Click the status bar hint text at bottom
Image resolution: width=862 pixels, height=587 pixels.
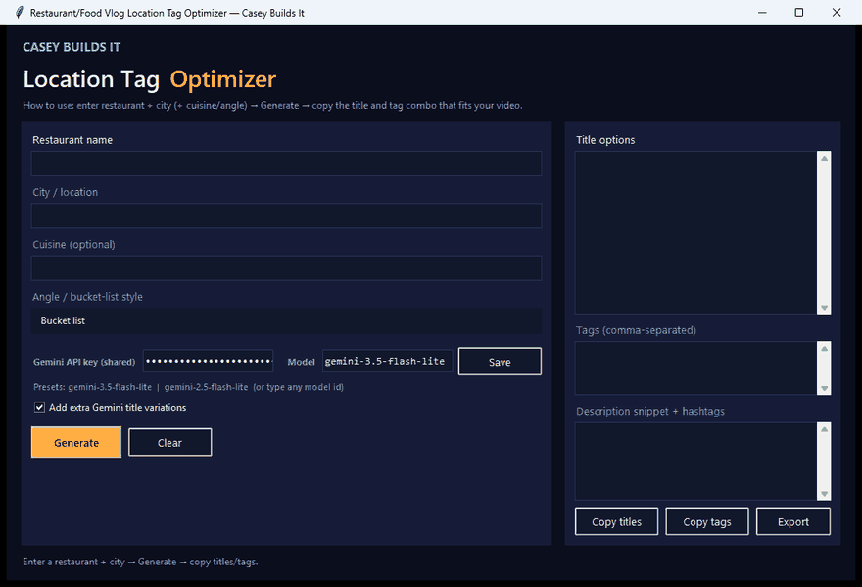[140, 562]
